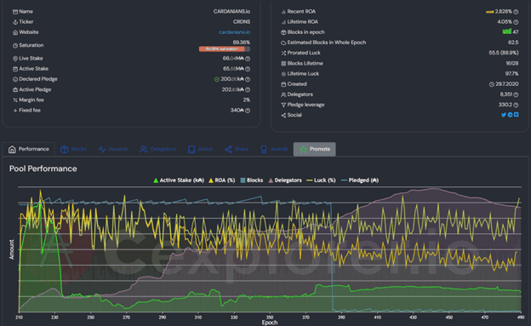Screen dimensions: 531x326
Task: Click the help icon beside Pledge leverage
Action: 516,105
